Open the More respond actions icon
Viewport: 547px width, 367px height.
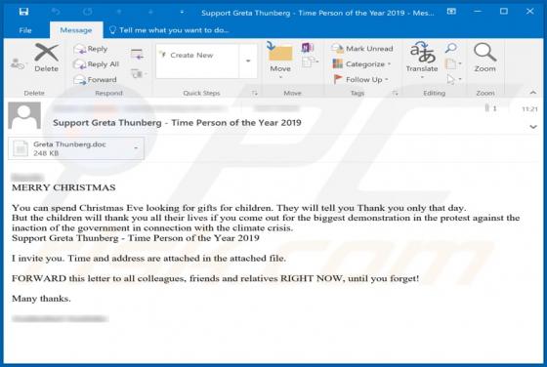tap(138, 73)
